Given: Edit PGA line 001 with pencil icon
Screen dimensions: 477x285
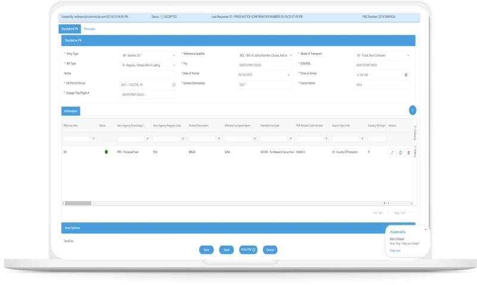Looking at the screenshot, I should click(392, 153).
